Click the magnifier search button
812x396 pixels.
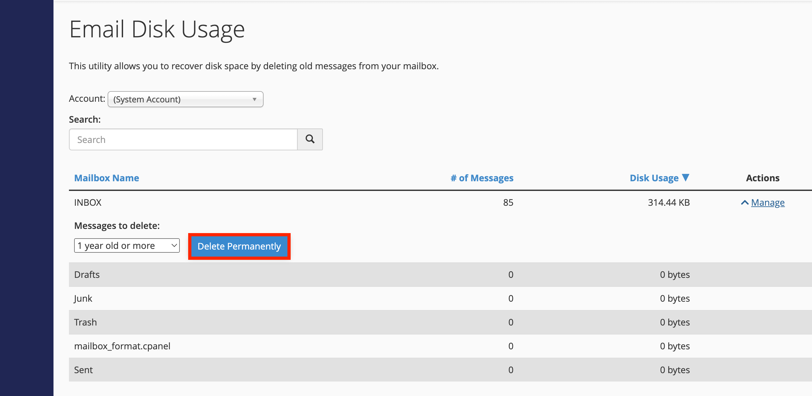tap(310, 139)
